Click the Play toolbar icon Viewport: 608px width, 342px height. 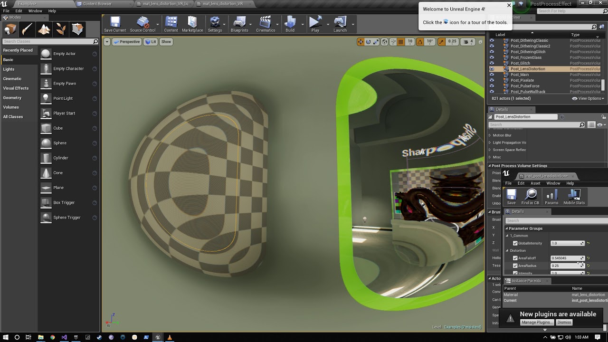click(315, 25)
